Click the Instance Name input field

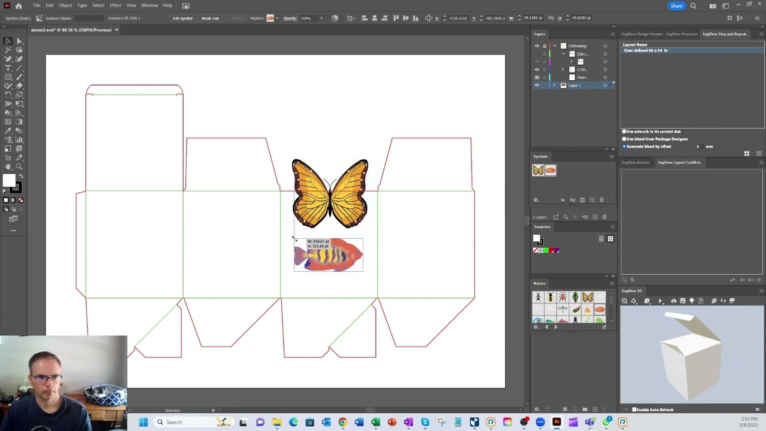pyautogui.click(x=88, y=18)
